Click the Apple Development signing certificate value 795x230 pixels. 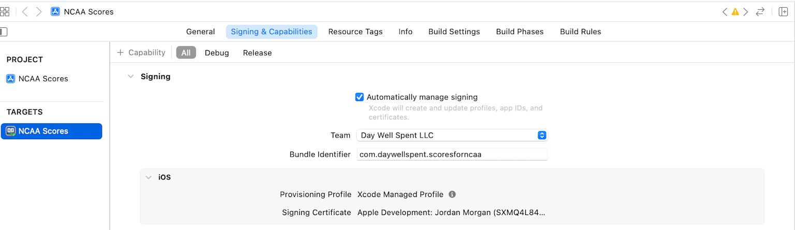451,212
